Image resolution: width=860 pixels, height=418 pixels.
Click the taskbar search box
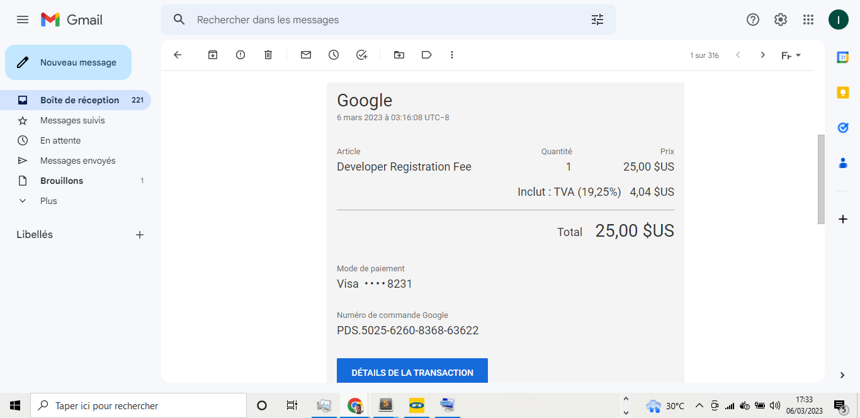coord(139,405)
